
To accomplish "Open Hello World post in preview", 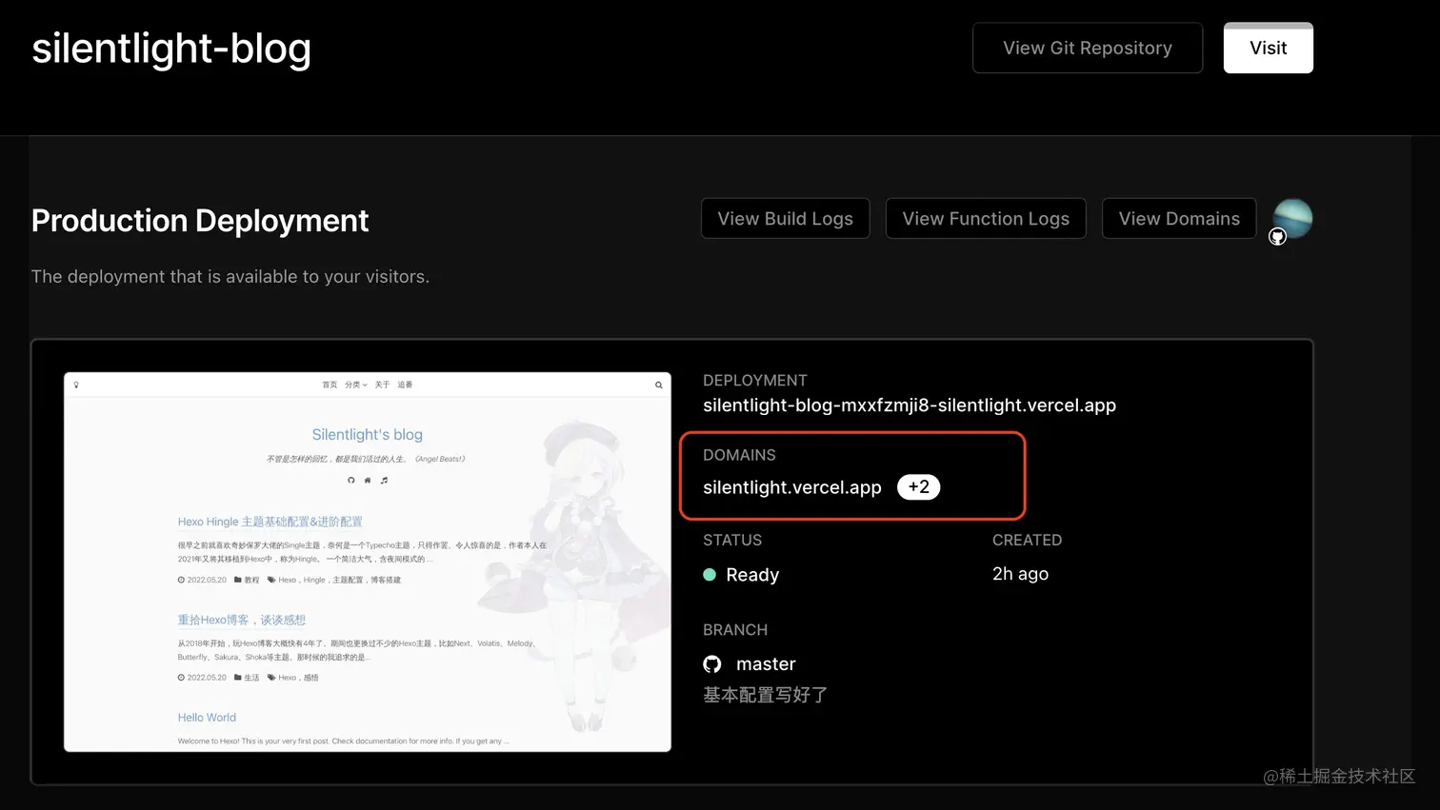I will [207, 718].
